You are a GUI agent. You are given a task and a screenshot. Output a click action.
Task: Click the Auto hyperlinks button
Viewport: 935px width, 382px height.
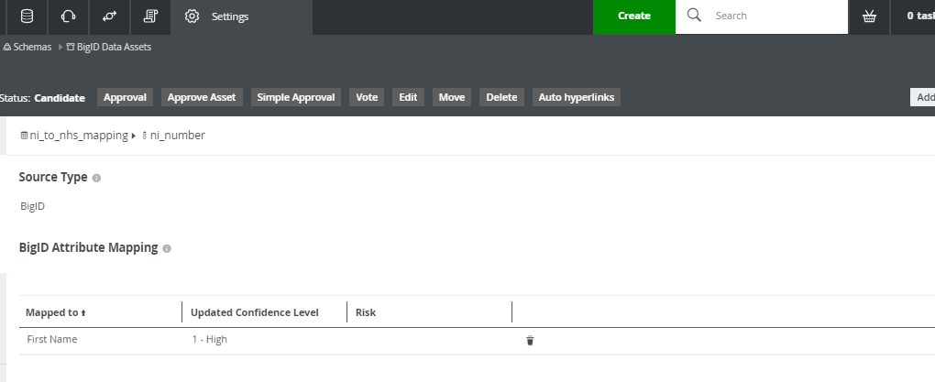point(577,97)
